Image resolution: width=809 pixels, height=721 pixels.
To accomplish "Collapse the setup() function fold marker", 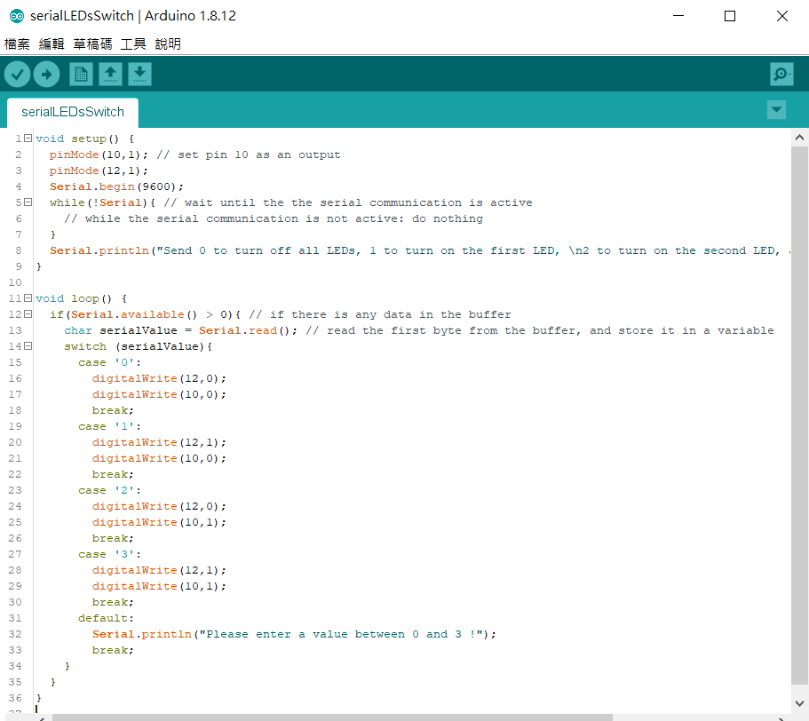I will tap(28, 139).
